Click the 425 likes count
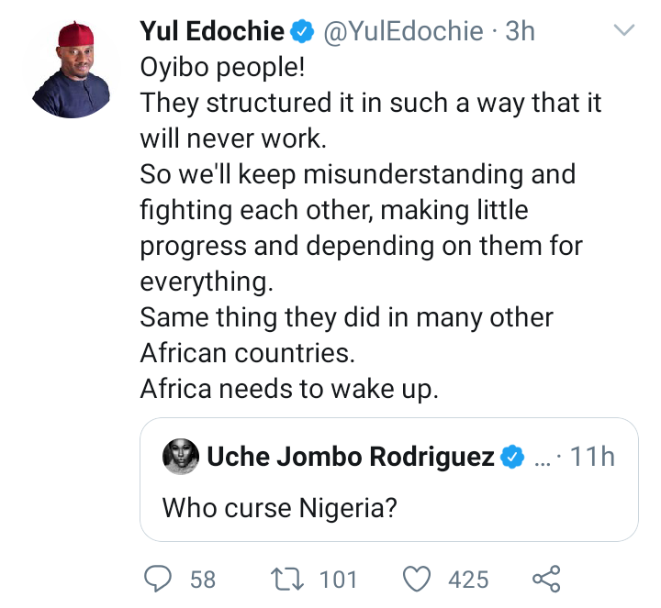This screenshot has height=608, width=661. 468,580
